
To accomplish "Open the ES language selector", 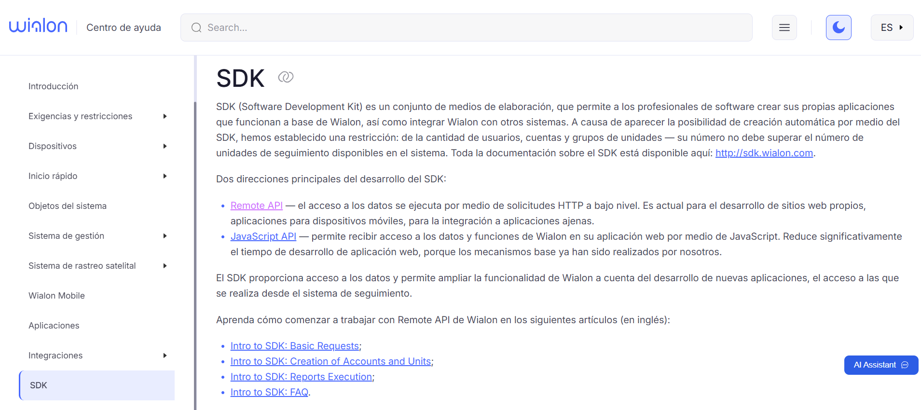I will coord(891,27).
